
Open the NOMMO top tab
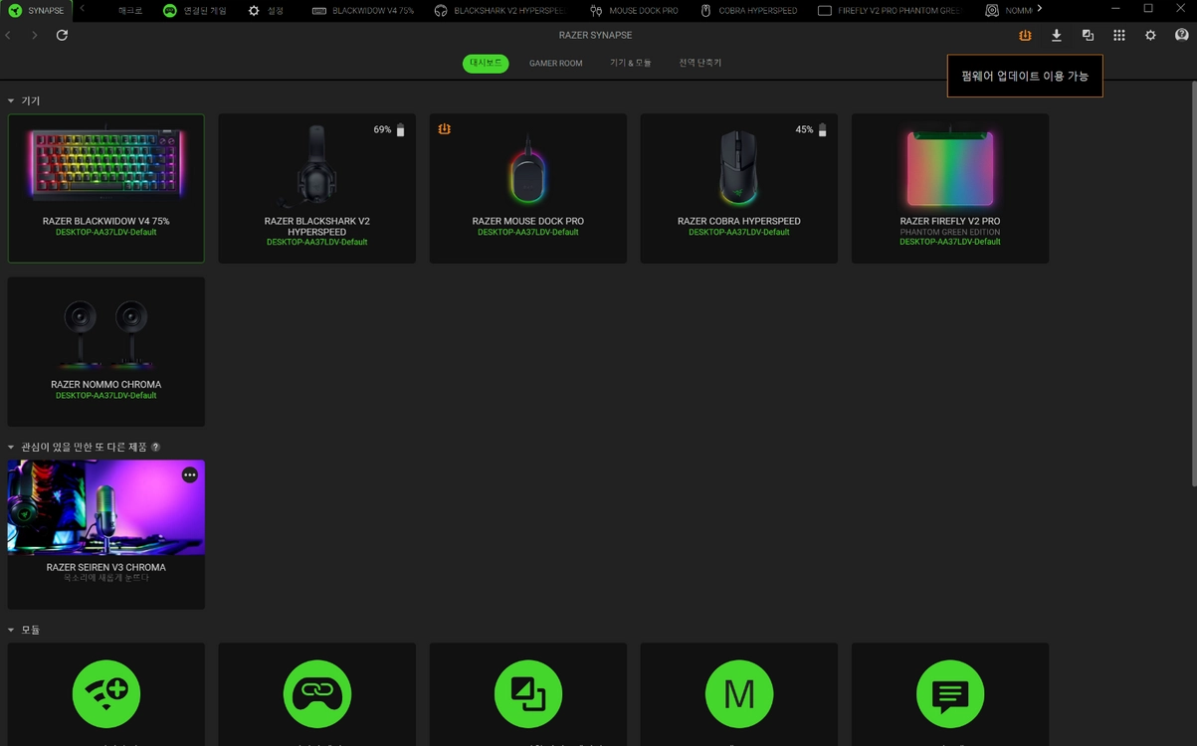(x=1007, y=10)
